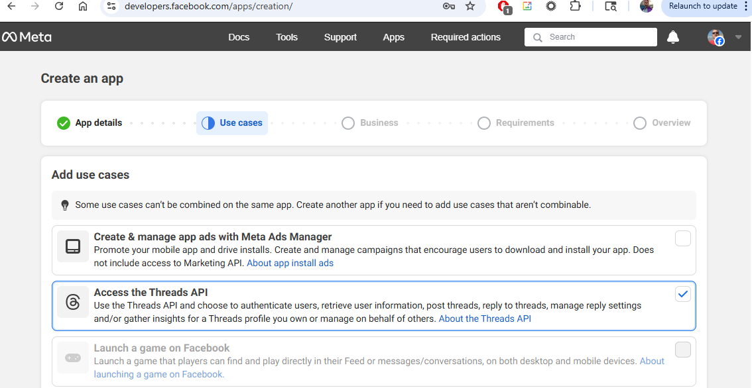Tick the Launch a game on Facebook checkbox

tap(683, 349)
